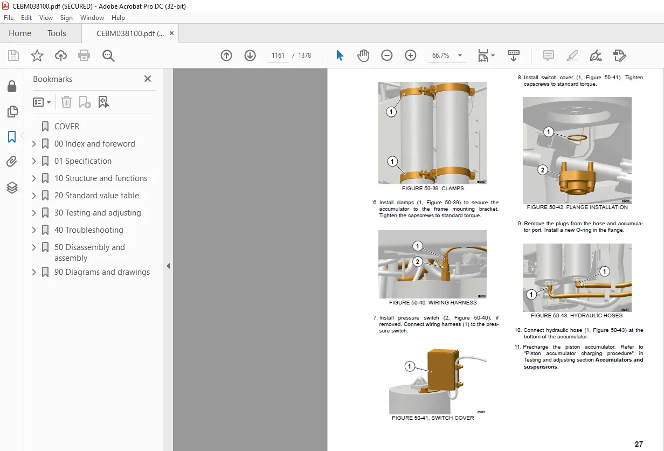The width and height of the screenshot is (664, 451).
Task: Select the arrow selection tool
Action: 340,55
